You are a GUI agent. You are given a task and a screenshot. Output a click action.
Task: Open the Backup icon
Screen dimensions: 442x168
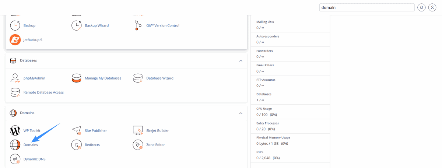15,25
